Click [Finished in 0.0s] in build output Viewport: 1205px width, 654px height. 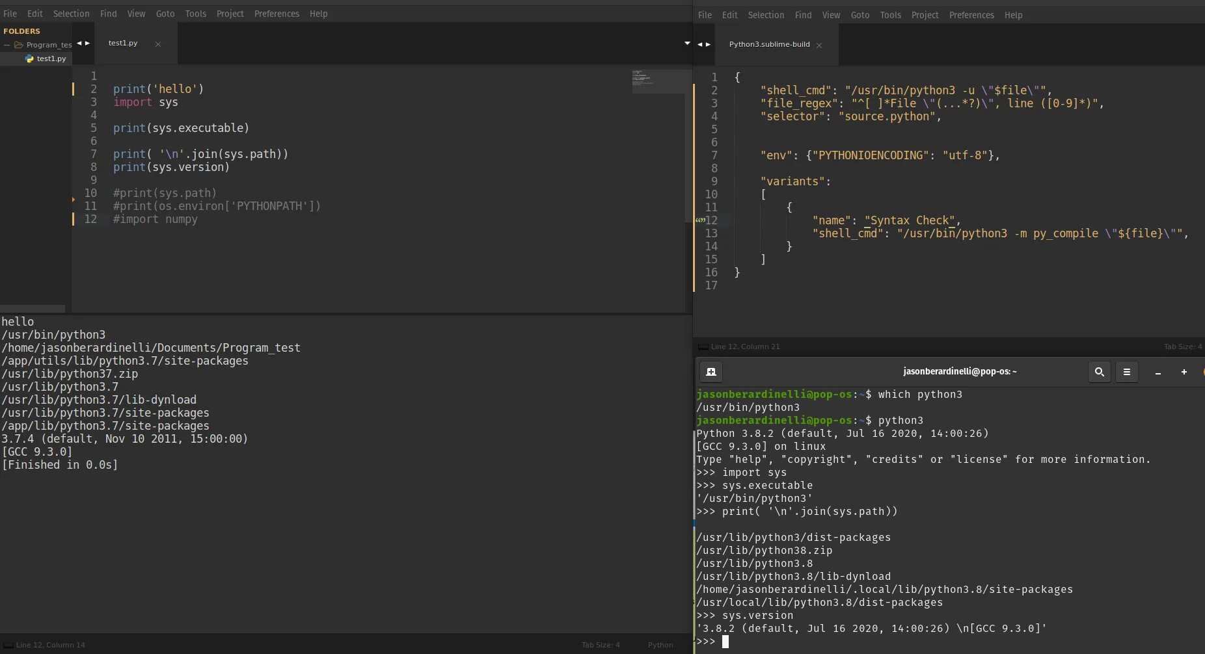coord(60,465)
